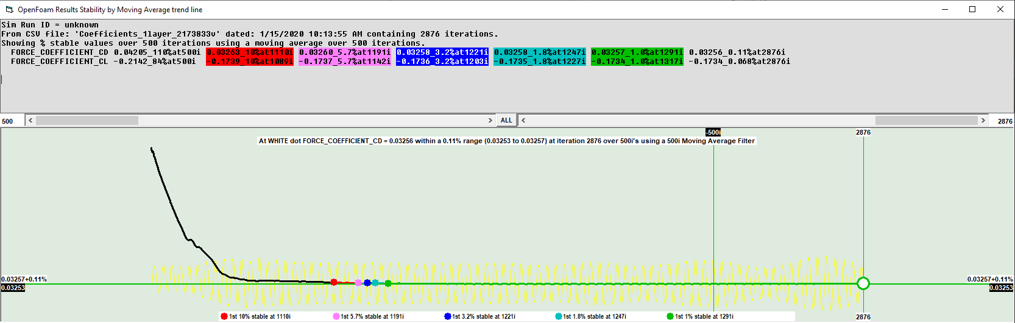Viewport: 1015px width, 323px height.
Task: Click the right scrollbar thumb
Action: [927, 121]
